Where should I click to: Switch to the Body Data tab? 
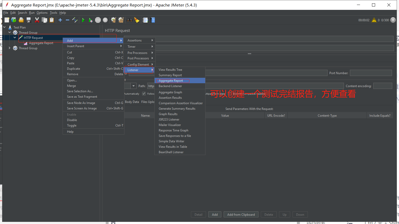coord(132,102)
